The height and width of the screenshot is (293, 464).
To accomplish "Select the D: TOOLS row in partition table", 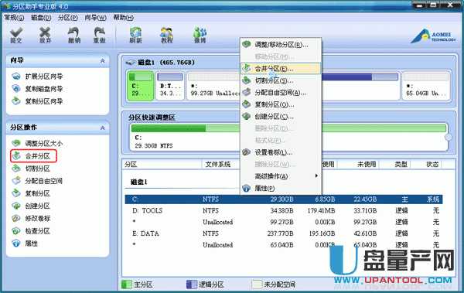I will [x=284, y=211].
